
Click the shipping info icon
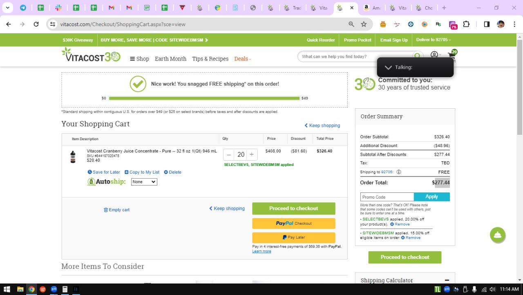coord(399,172)
